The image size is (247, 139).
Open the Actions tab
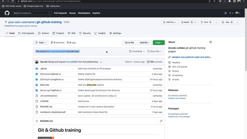click(44, 33)
